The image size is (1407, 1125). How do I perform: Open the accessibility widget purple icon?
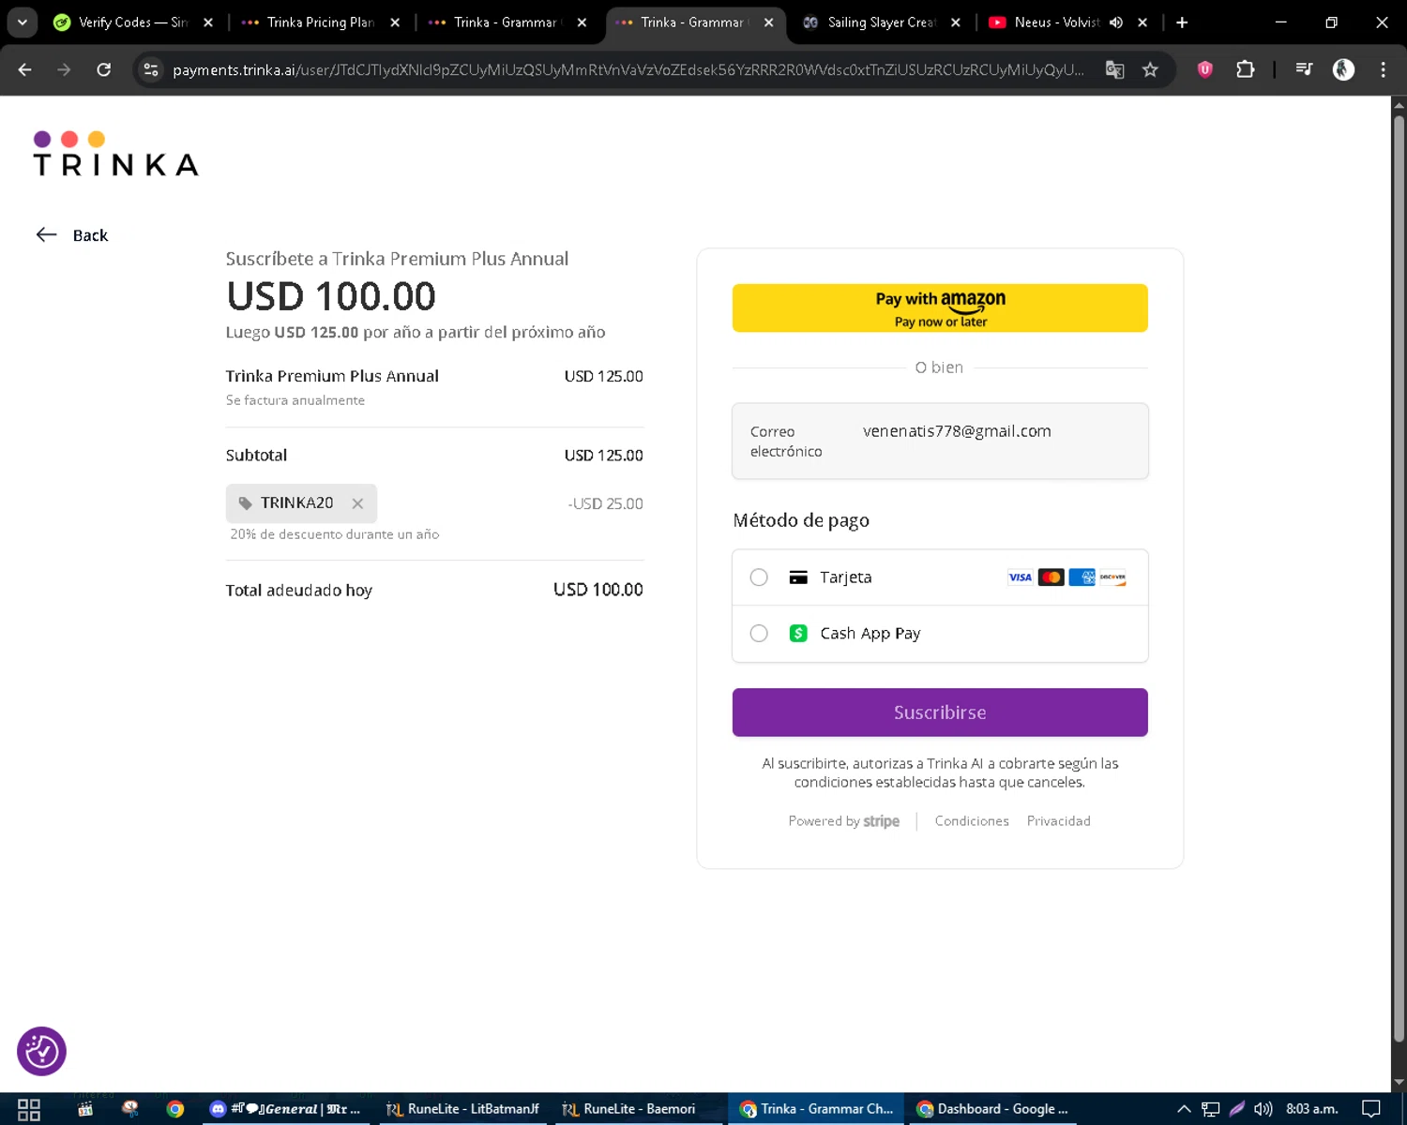coord(41,1051)
